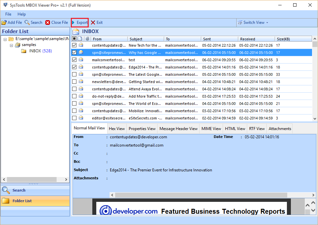Check the 'Attend Avaya Evol...' email checkbox
The height and width of the screenshot is (225, 318).
point(74,89)
